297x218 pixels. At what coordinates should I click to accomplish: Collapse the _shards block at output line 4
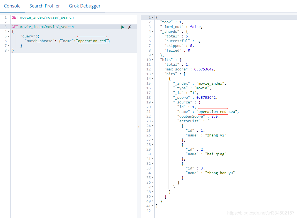point(152,32)
